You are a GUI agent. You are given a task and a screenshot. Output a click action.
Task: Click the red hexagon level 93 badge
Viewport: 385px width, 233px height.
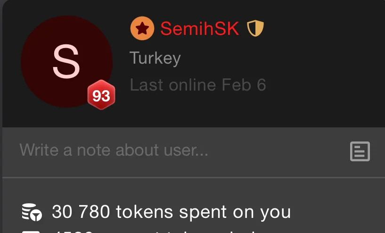[101, 95]
